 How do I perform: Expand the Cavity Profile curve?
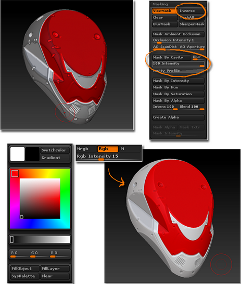[x=178, y=71]
